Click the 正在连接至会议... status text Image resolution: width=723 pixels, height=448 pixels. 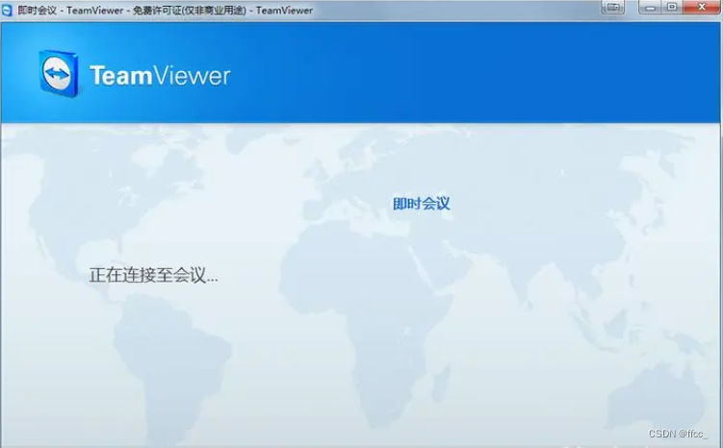coord(153,275)
